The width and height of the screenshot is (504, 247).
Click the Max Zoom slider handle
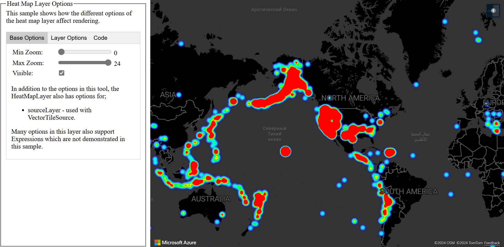tap(108, 63)
